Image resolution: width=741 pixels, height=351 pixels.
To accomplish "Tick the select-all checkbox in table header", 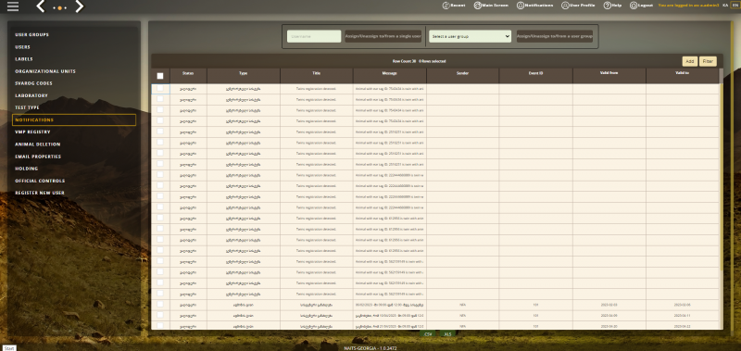I will click(x=160, y=76).
